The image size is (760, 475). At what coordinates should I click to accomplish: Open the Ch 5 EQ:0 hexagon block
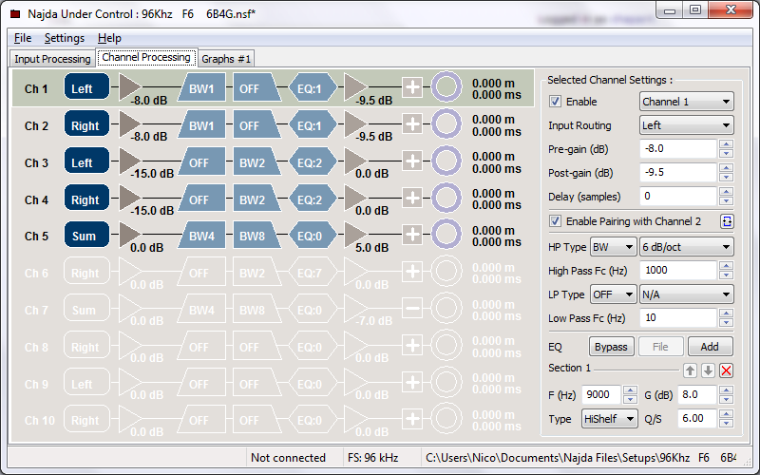(313, 235)
